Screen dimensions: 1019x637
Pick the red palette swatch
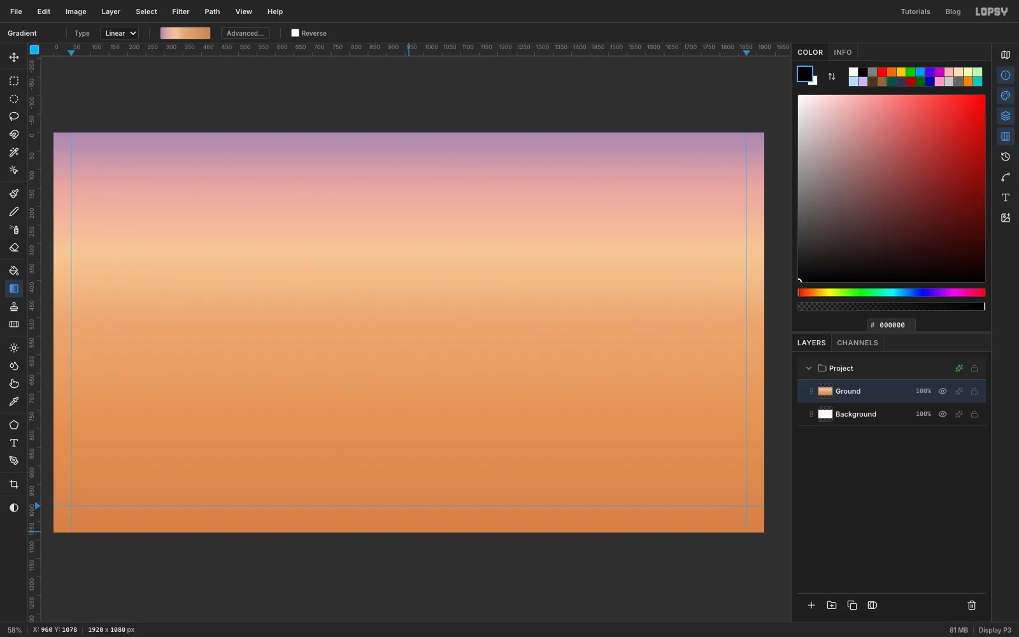tap(882, 72)
